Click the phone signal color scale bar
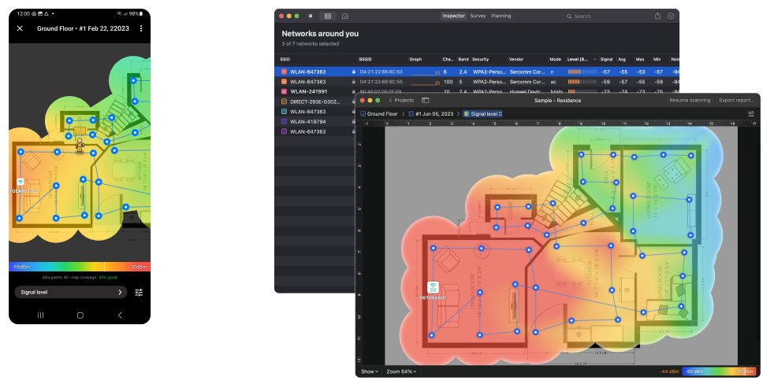The height and width of the screenshot is (391, 774). (x=80, y=267)
